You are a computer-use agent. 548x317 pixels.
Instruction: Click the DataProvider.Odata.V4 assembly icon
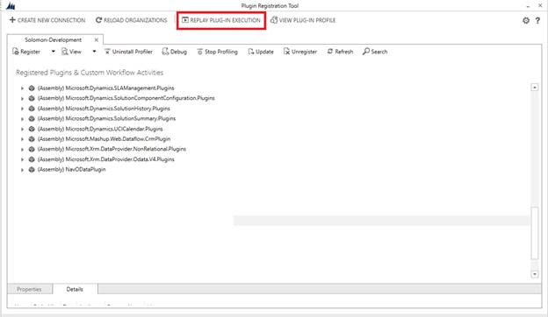32,159
